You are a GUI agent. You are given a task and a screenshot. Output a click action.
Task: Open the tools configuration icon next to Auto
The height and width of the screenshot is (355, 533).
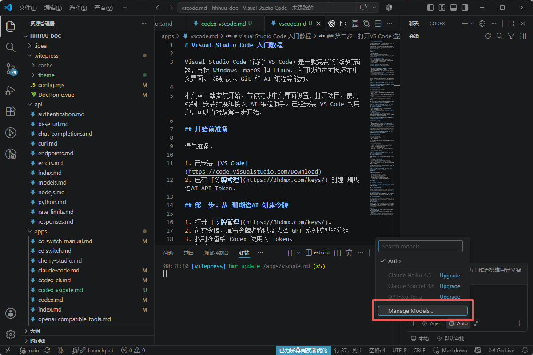pyautogui.click(x=476, y=323)
